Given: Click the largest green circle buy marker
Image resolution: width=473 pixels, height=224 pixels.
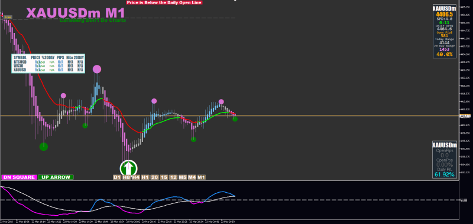Looking at the screenshot, I should coord(44,147).
